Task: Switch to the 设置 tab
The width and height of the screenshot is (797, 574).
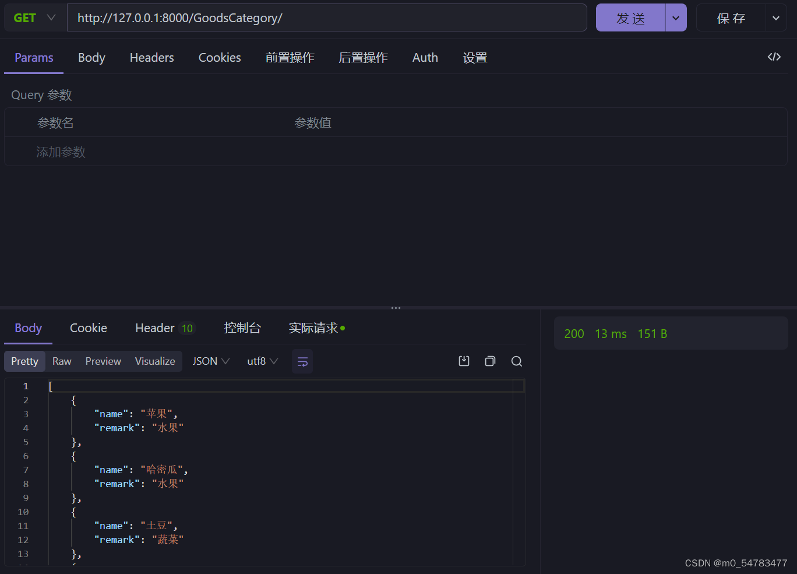Action: click(475, 57)
